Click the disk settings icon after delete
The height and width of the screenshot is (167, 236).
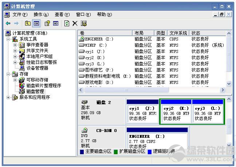tap(84, 23)
